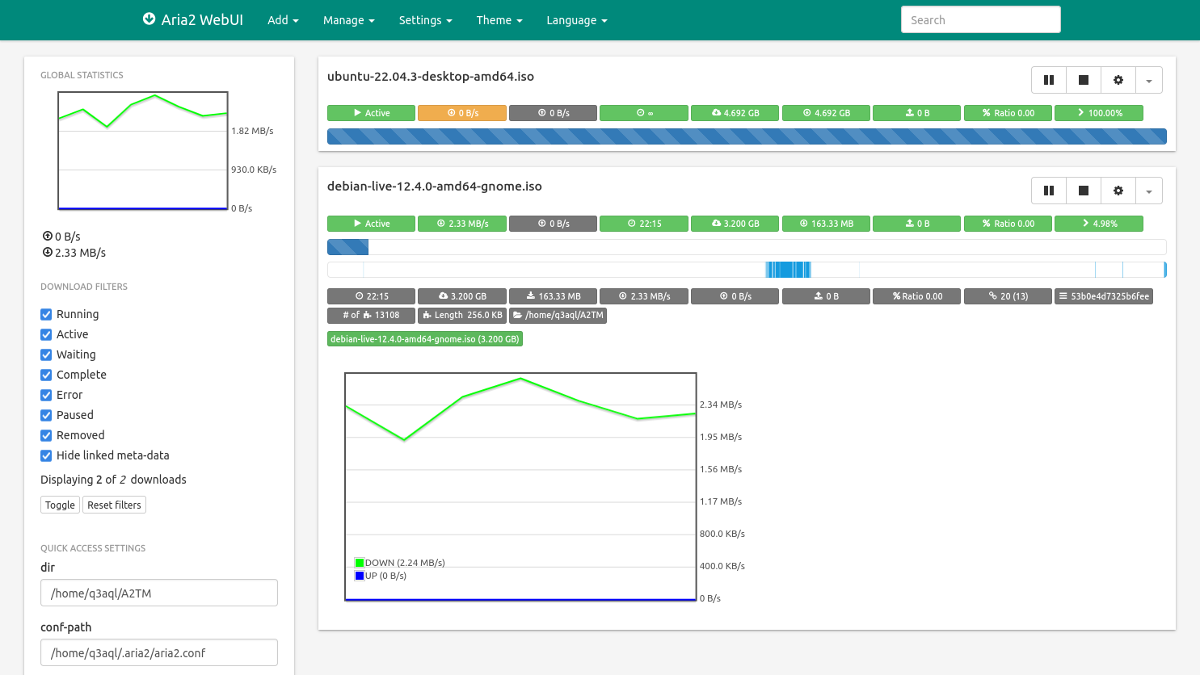Click the ubuntu Ratio 0.00 badge

tap(1008, 113)
